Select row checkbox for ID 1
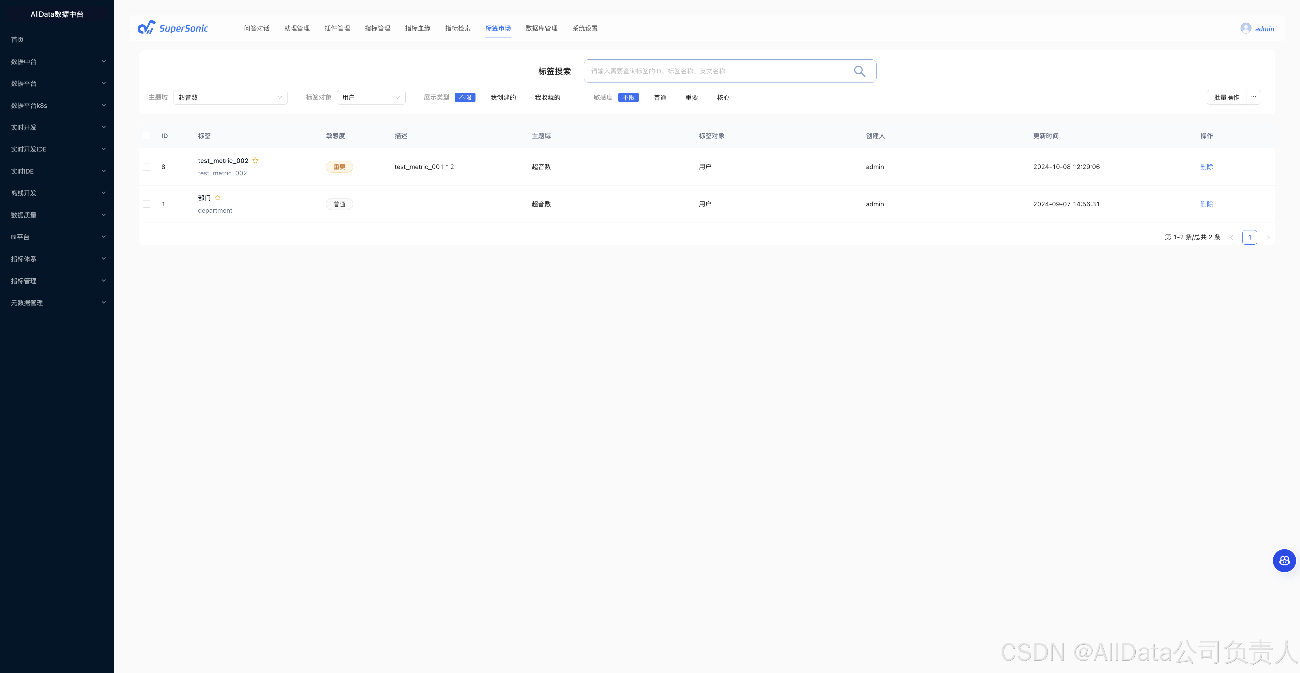Image resolution: width=1300 pixels, height=673 pixels. [x=147, y=204]
